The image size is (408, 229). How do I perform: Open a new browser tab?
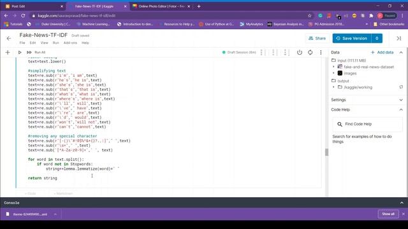pos(199,6)
